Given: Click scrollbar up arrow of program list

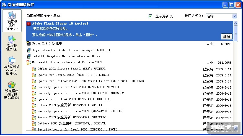Looking at the screenshot, I should (x=236, y=23).
